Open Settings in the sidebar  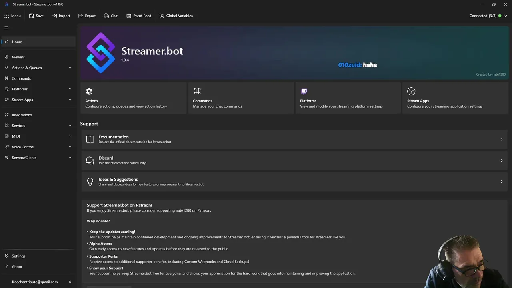point(38,256)
